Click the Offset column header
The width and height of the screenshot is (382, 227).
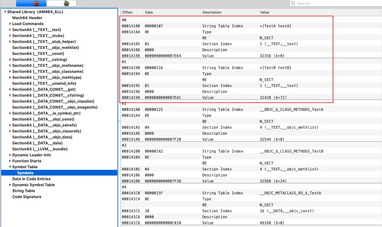(128, 12)
